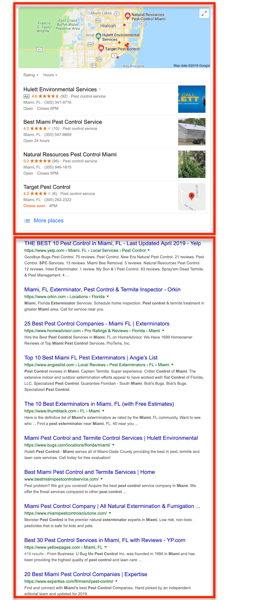
Task: Expand the map to full screen
Action: click(x=204, y=13)
